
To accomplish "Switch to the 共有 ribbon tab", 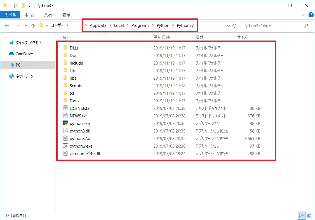I will [48, 15].
